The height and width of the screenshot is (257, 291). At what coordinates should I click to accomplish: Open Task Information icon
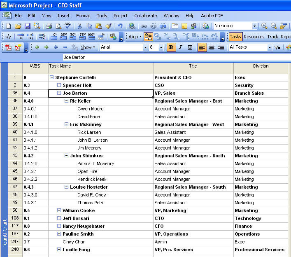pyautogui.click(x=175, y=26)
